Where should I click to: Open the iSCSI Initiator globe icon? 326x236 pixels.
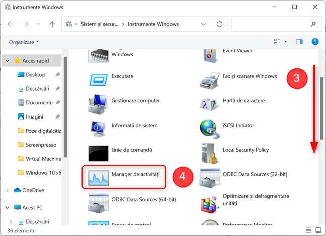click(210, 129)
